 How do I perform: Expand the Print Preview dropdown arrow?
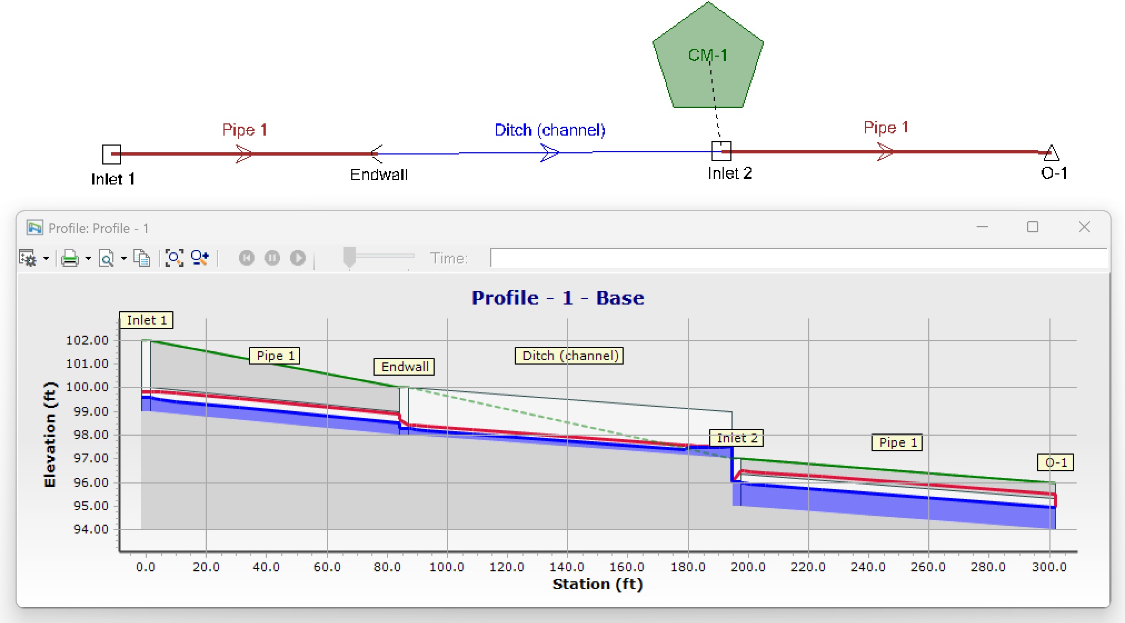[x=124, y=258]
